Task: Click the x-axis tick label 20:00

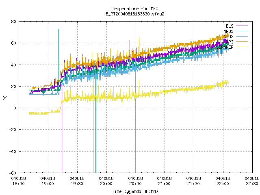Action: coord(106,184)
